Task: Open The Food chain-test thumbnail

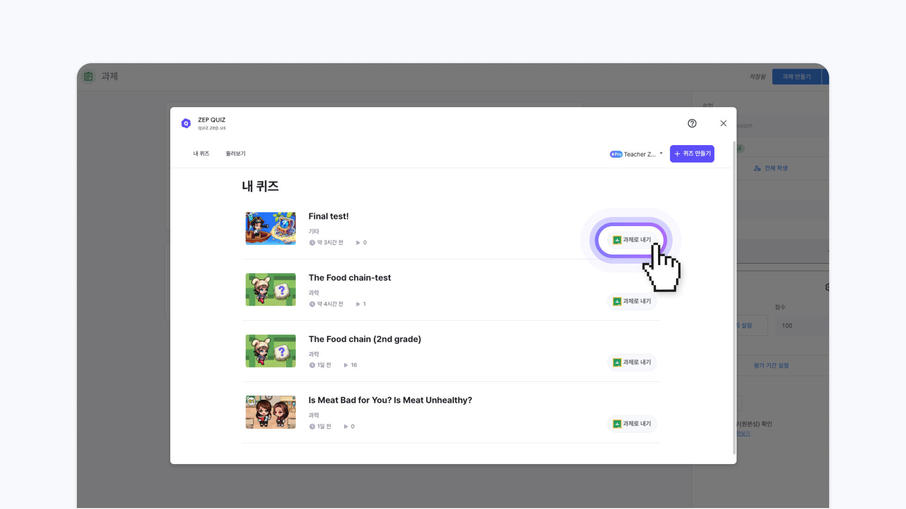Action: (270, 290)
